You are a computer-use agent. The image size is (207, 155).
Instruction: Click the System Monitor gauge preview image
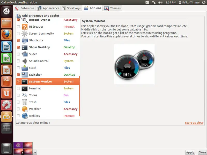point(134,64)
